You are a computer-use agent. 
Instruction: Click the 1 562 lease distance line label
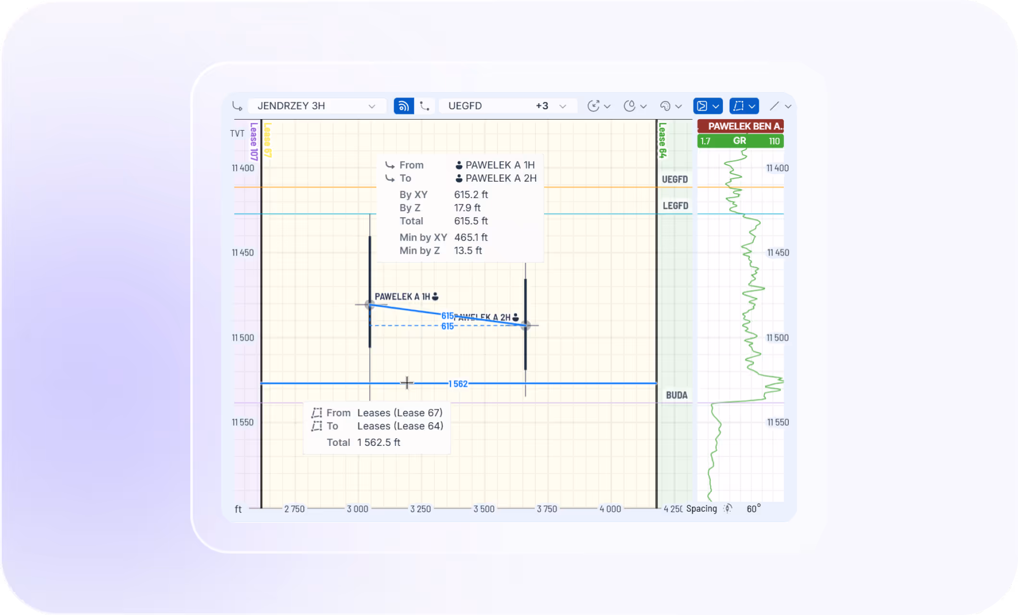tap(458, 384)
